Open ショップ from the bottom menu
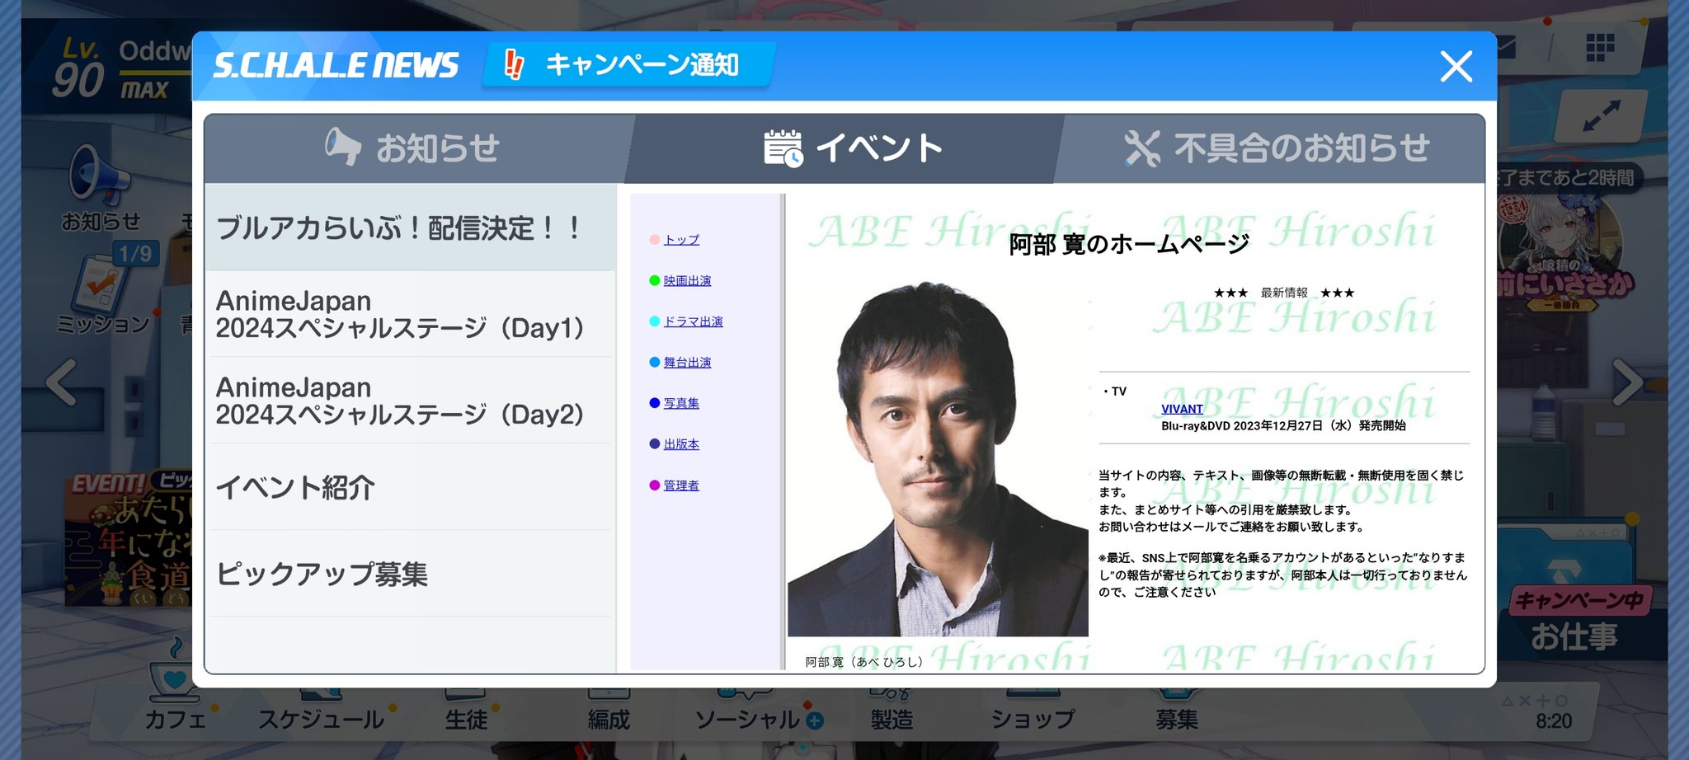 [x=1033, y=720]
